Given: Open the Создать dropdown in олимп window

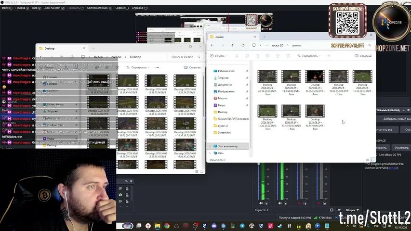Looking at the screenshot, I should tap(219, 56).
